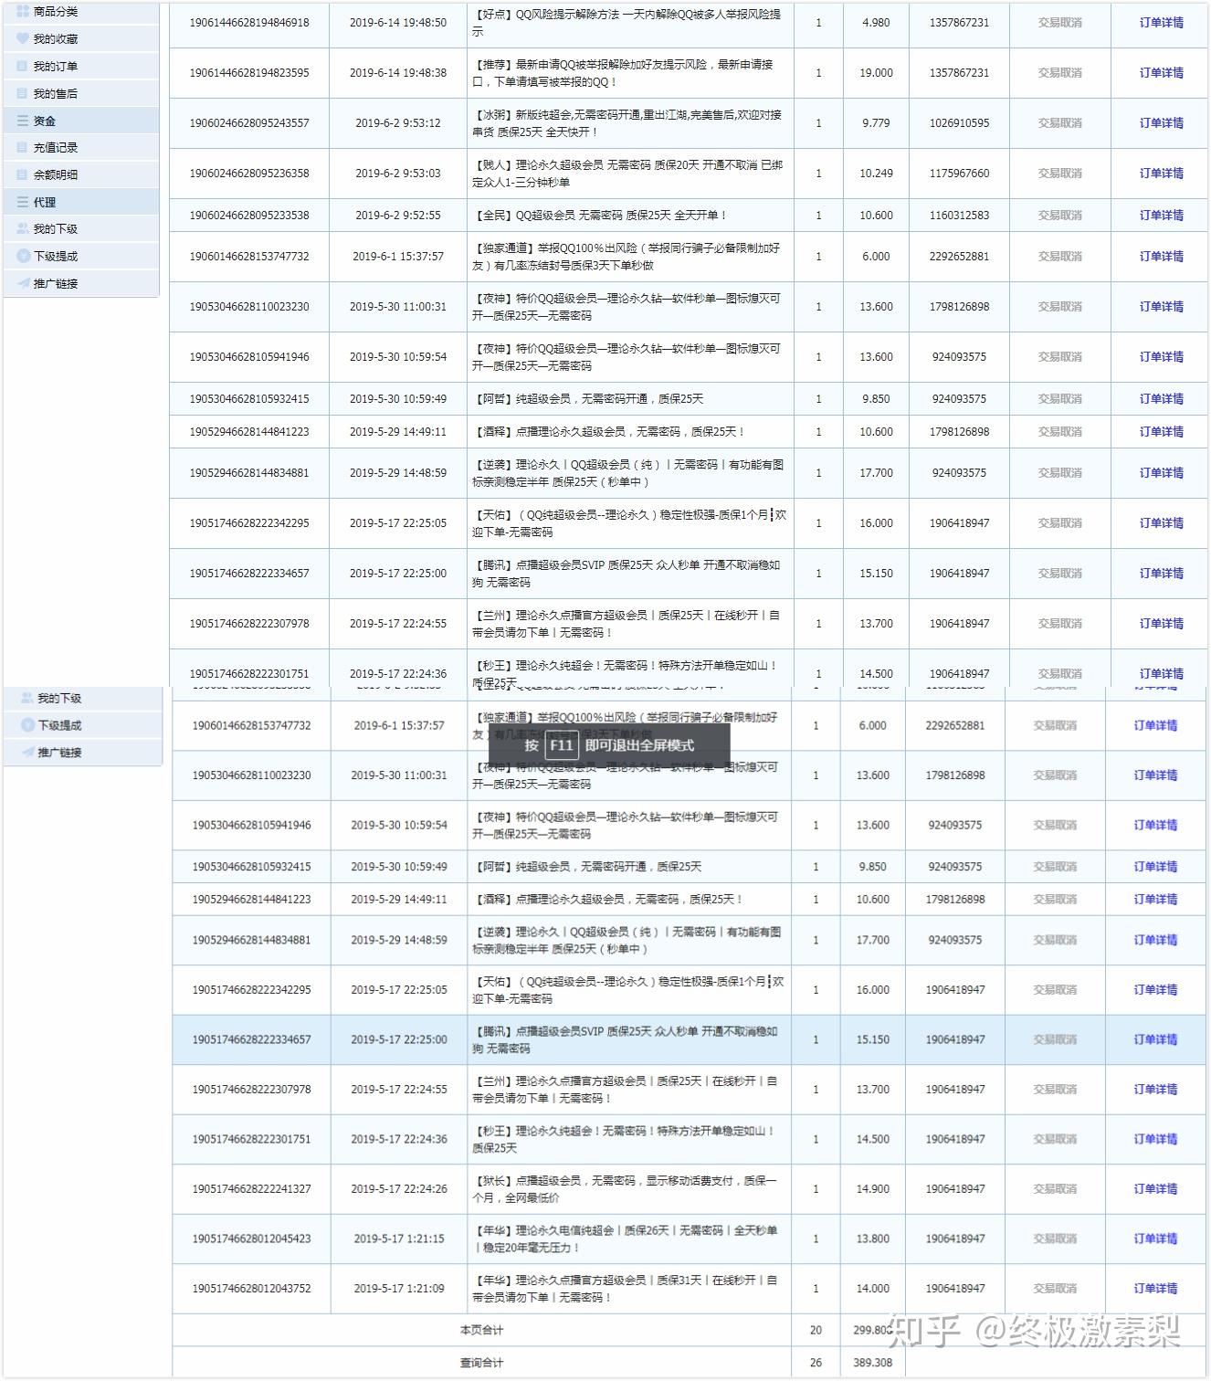Open 订单详情 for order 19051746628012045423

pyautogui.click(x=1155, y=1239)
